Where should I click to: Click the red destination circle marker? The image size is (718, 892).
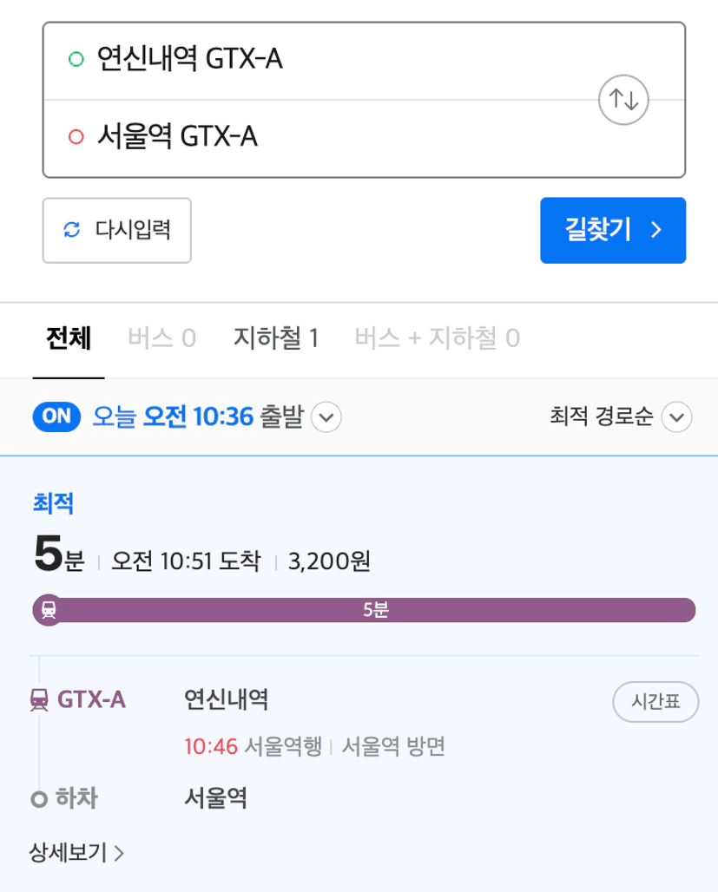click(76, 136)
